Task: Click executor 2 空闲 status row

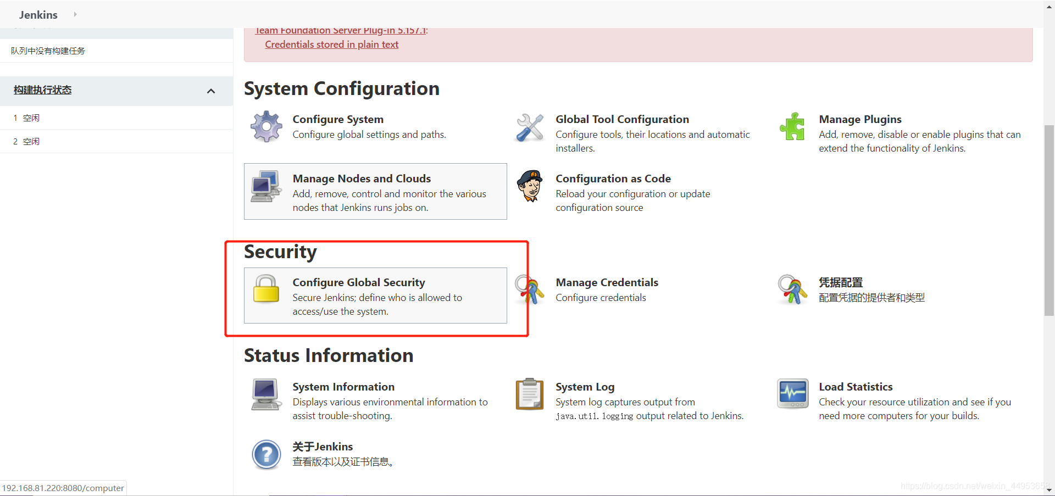Action: click(116, 141)
